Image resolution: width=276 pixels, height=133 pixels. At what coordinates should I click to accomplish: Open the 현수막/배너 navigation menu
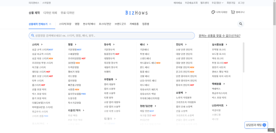click(89, 24)
